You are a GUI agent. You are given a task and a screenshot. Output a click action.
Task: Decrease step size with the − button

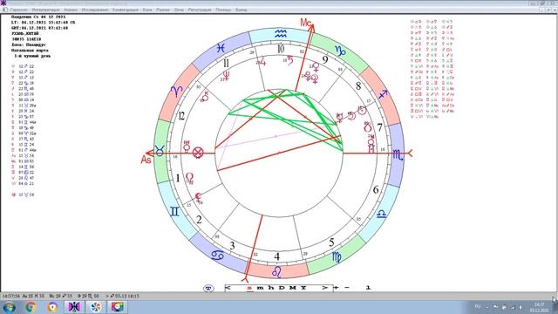(x=347, y=288)
